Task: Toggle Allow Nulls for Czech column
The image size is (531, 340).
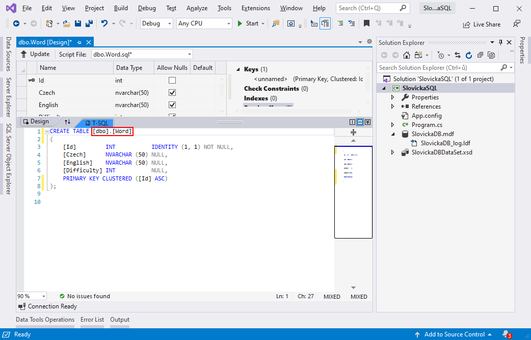Action: coord(172,92)
